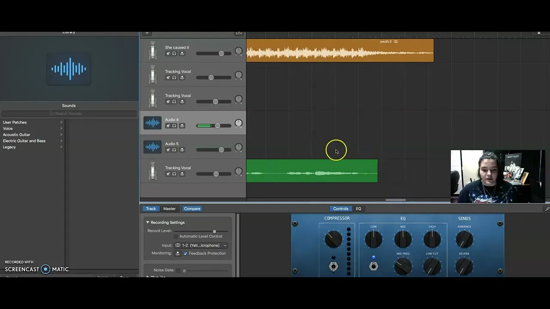The height and width of the screenshot is (309, 550).
Task: Enable input monitoring on She caused it track
Action: click(182, 54)
